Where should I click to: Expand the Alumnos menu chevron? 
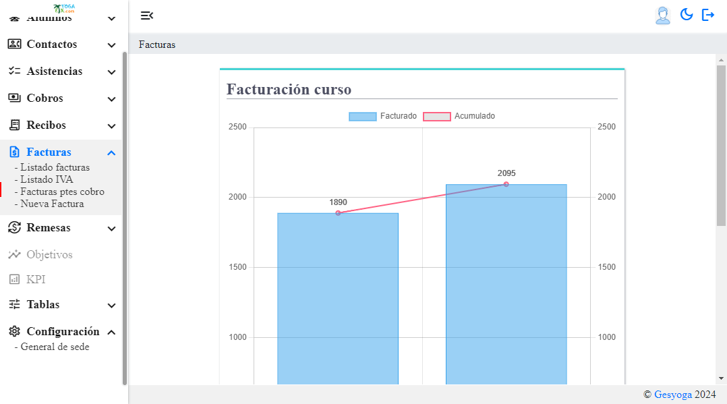[111, 19]
